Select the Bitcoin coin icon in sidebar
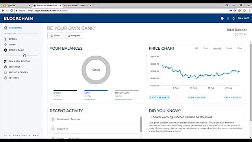Screen dimensions: 252x142 pyautogui.click(x=6, y=39)
